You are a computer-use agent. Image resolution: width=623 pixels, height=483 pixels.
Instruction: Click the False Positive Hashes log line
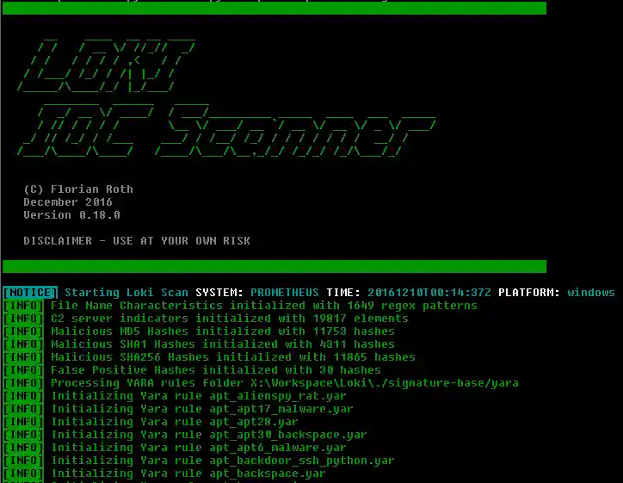pos(216,370)
